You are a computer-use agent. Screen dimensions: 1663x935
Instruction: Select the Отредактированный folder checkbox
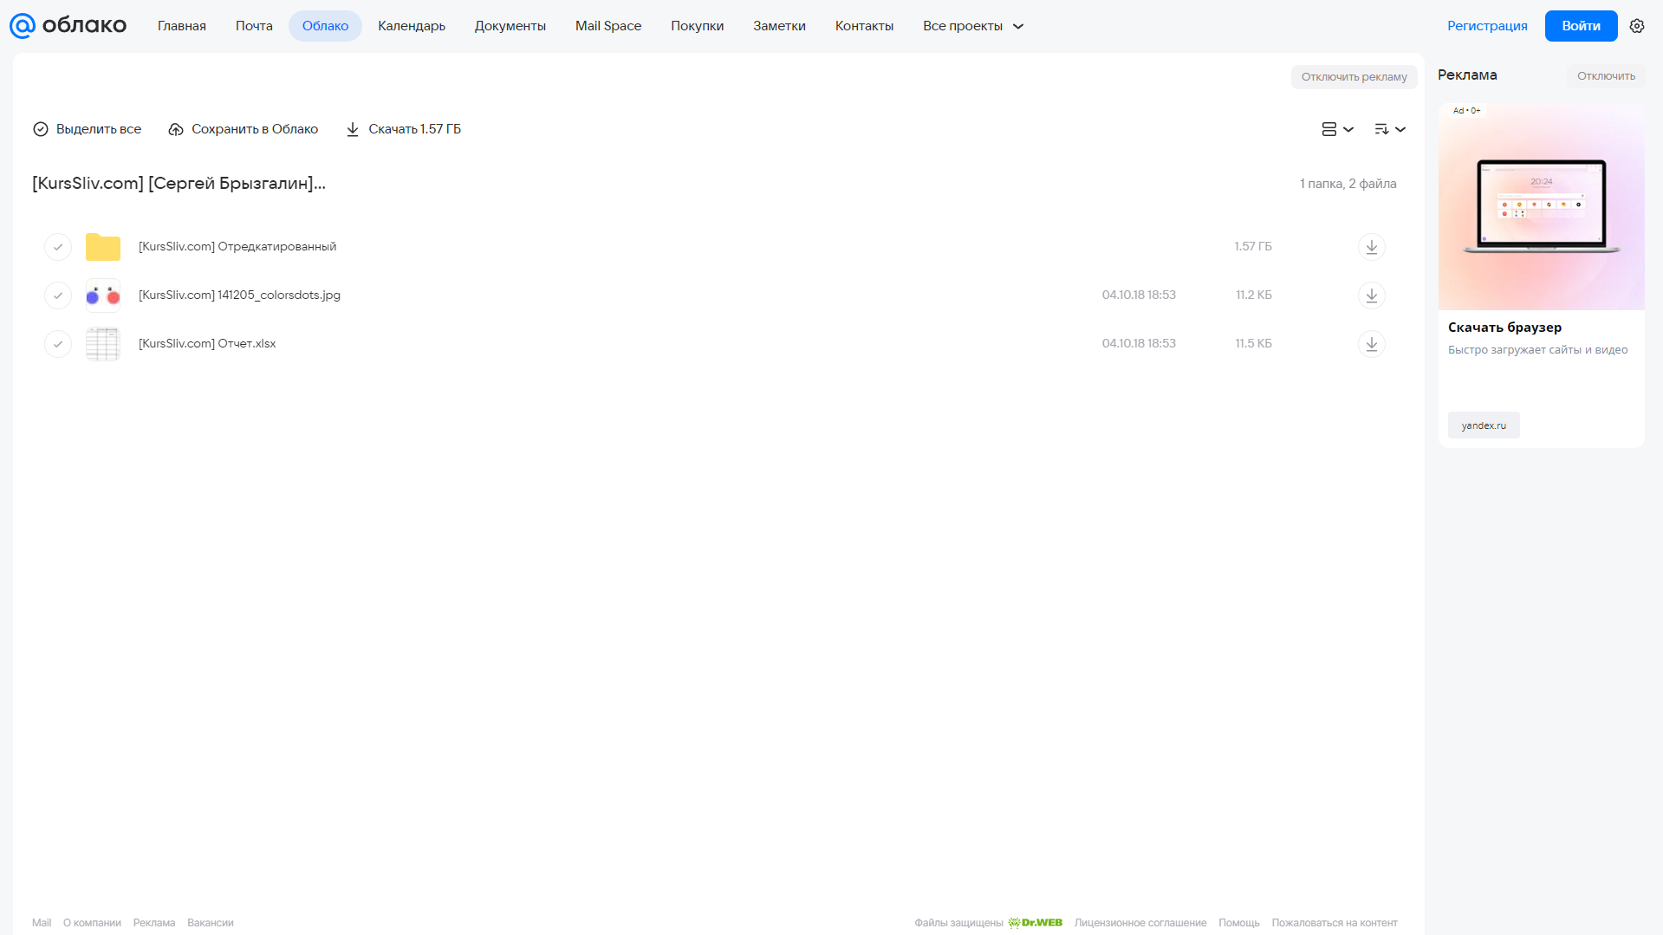click(x=58, y=247)
